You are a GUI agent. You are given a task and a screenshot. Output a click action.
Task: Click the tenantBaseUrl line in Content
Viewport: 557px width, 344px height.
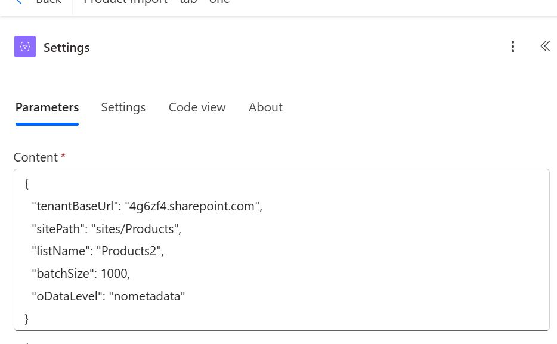pyautogui.click(x=147, y=206)
